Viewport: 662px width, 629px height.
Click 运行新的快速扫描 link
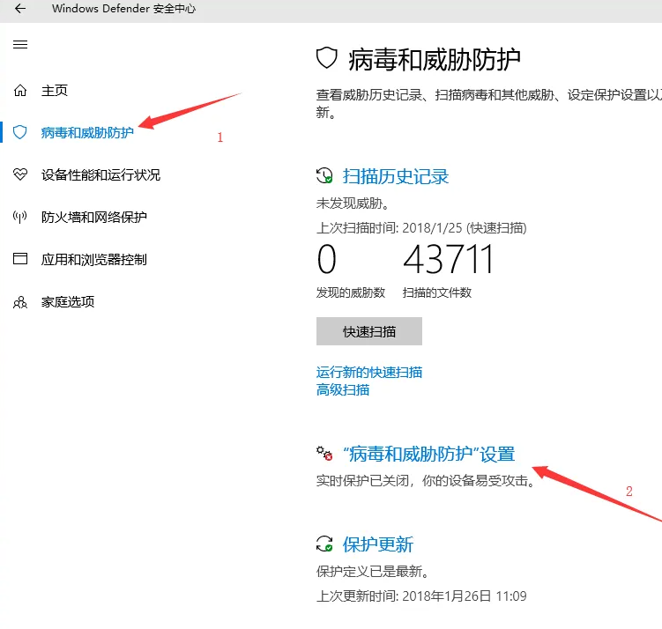pos(369,372)
